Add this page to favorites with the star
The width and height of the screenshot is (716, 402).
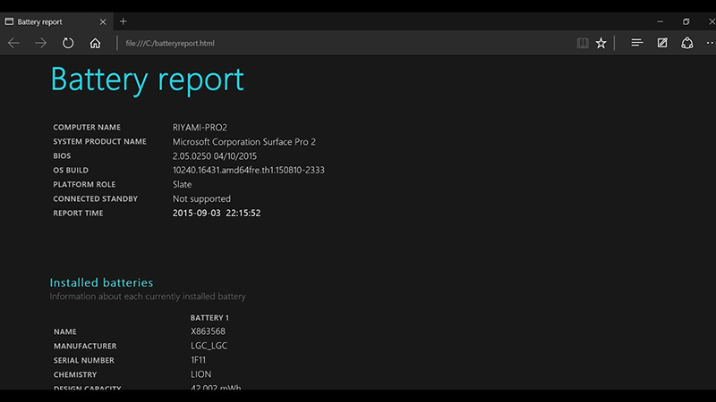coord(601,43)
